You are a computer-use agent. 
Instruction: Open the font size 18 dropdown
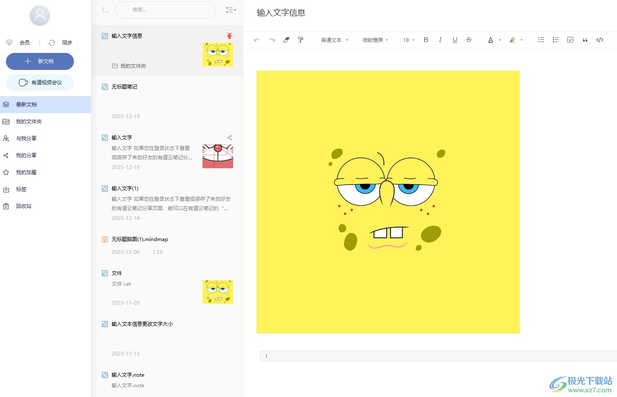(409, 40)
